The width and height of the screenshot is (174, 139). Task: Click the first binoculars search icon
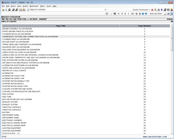(x=13, y=10)
